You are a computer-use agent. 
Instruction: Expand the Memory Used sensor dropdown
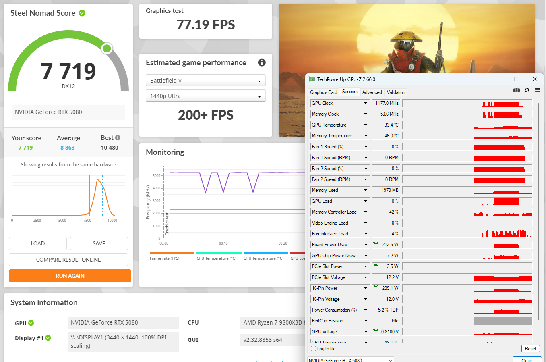[366, 190]
